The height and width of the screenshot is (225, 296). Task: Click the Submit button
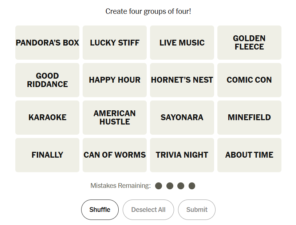tap(197, 210)
